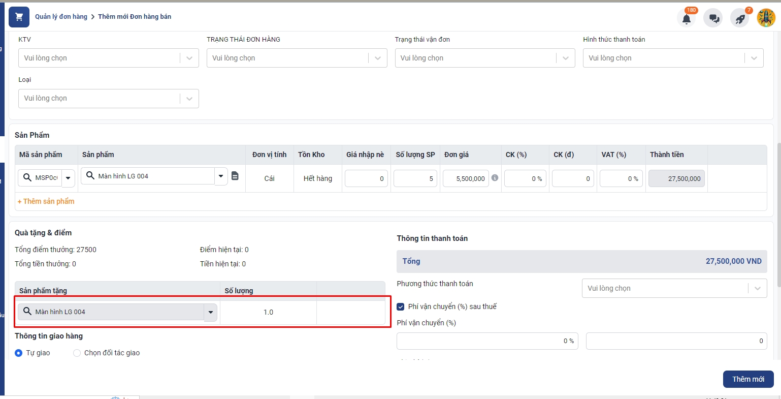This screenshot has height=399, width=781.
Task: Click the info icon next to Đơn giá
Action: (x=495, y=178)
